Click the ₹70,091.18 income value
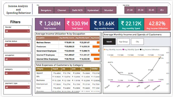This screenshot has width=173, height=97. click(x=69, y=42)
